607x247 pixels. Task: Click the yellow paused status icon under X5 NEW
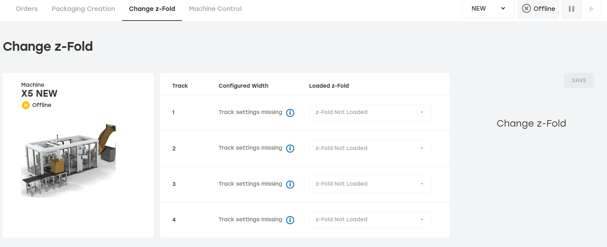(26, 105)
